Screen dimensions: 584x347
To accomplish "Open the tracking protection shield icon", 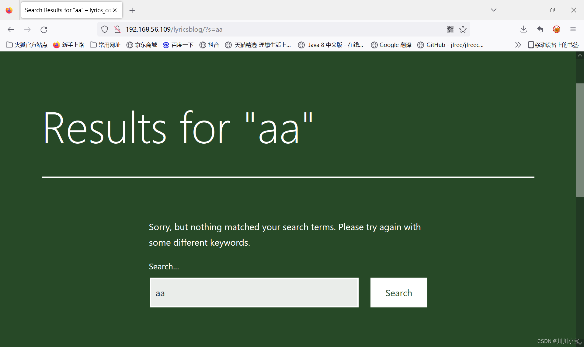I will tap(105, 30).
